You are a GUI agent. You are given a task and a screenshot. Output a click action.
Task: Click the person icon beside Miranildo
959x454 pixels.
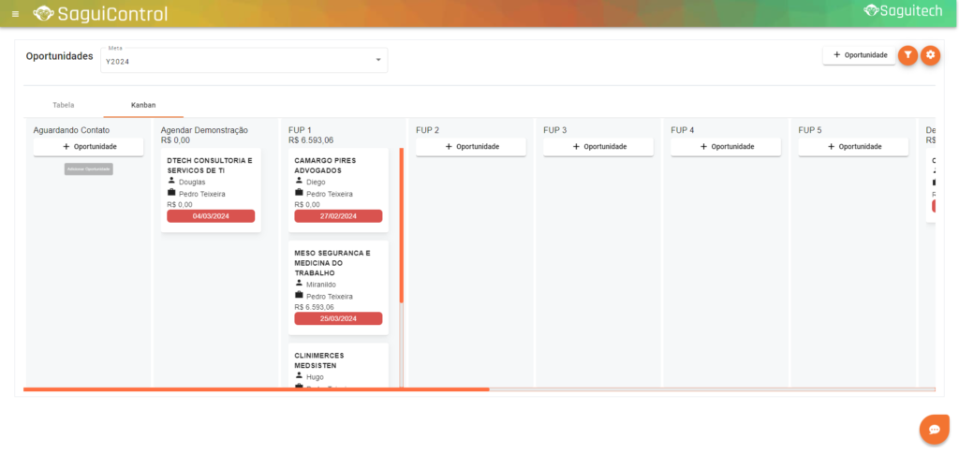pos(299,284)
